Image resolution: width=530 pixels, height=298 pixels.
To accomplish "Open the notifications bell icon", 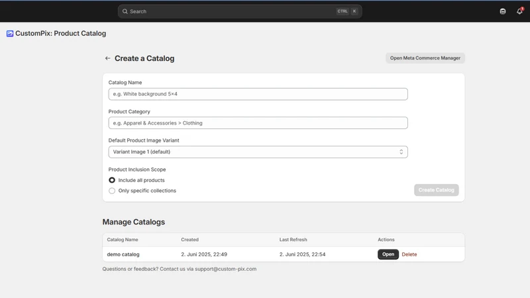I will [519, 11].
